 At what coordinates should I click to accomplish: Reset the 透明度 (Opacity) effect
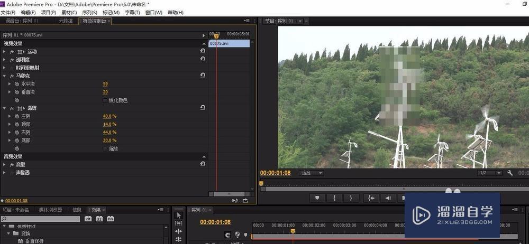point(203,59)
